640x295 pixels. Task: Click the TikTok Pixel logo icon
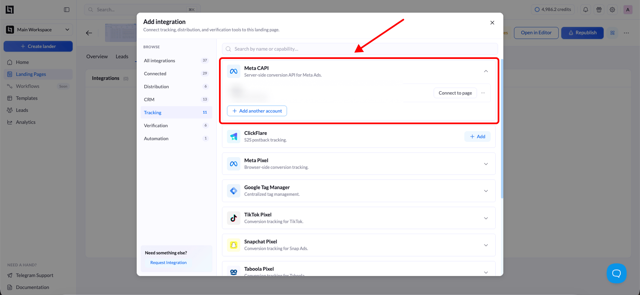point(234,218)
